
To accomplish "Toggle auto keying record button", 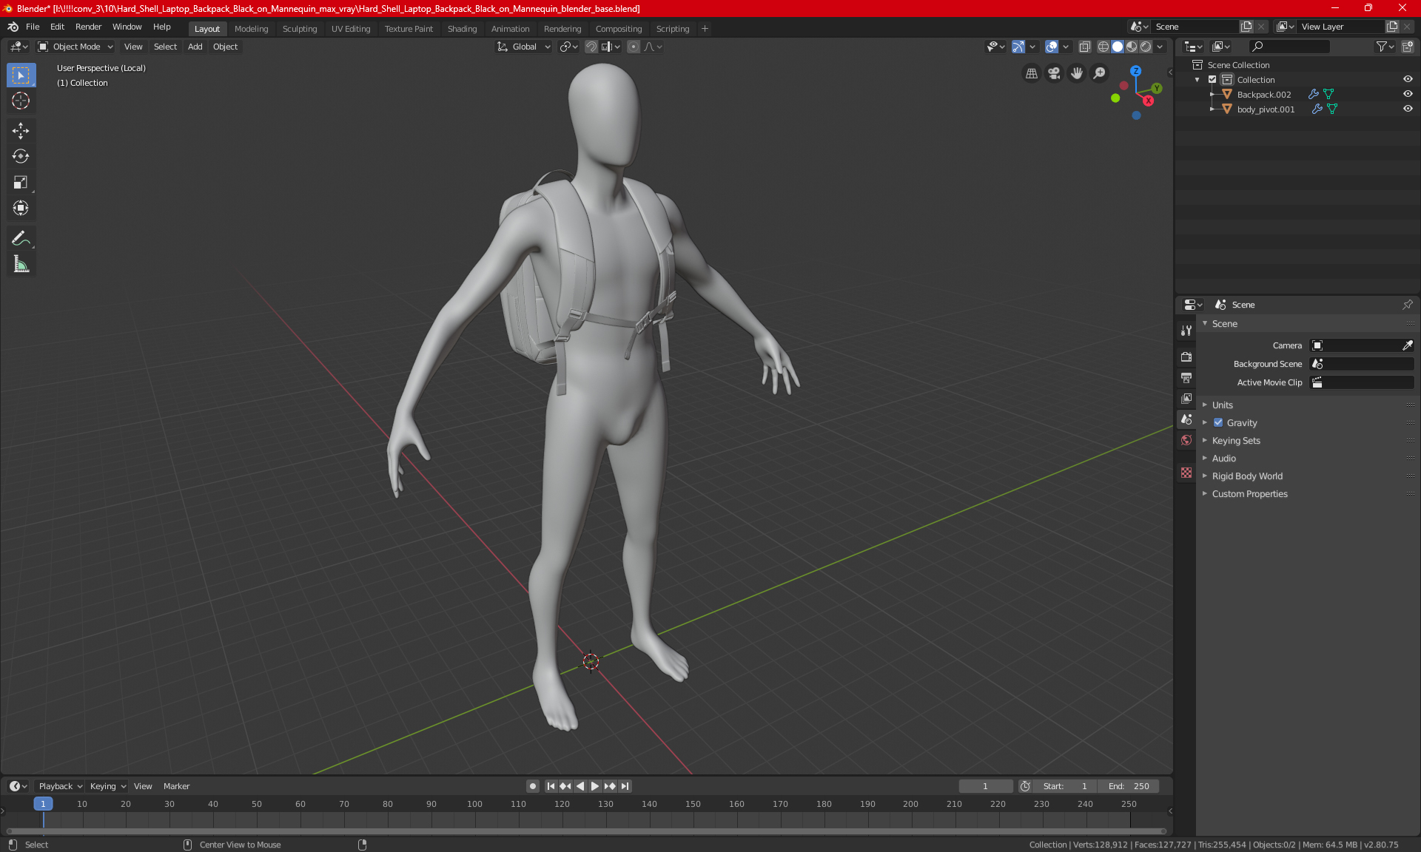I will [532, 786].
